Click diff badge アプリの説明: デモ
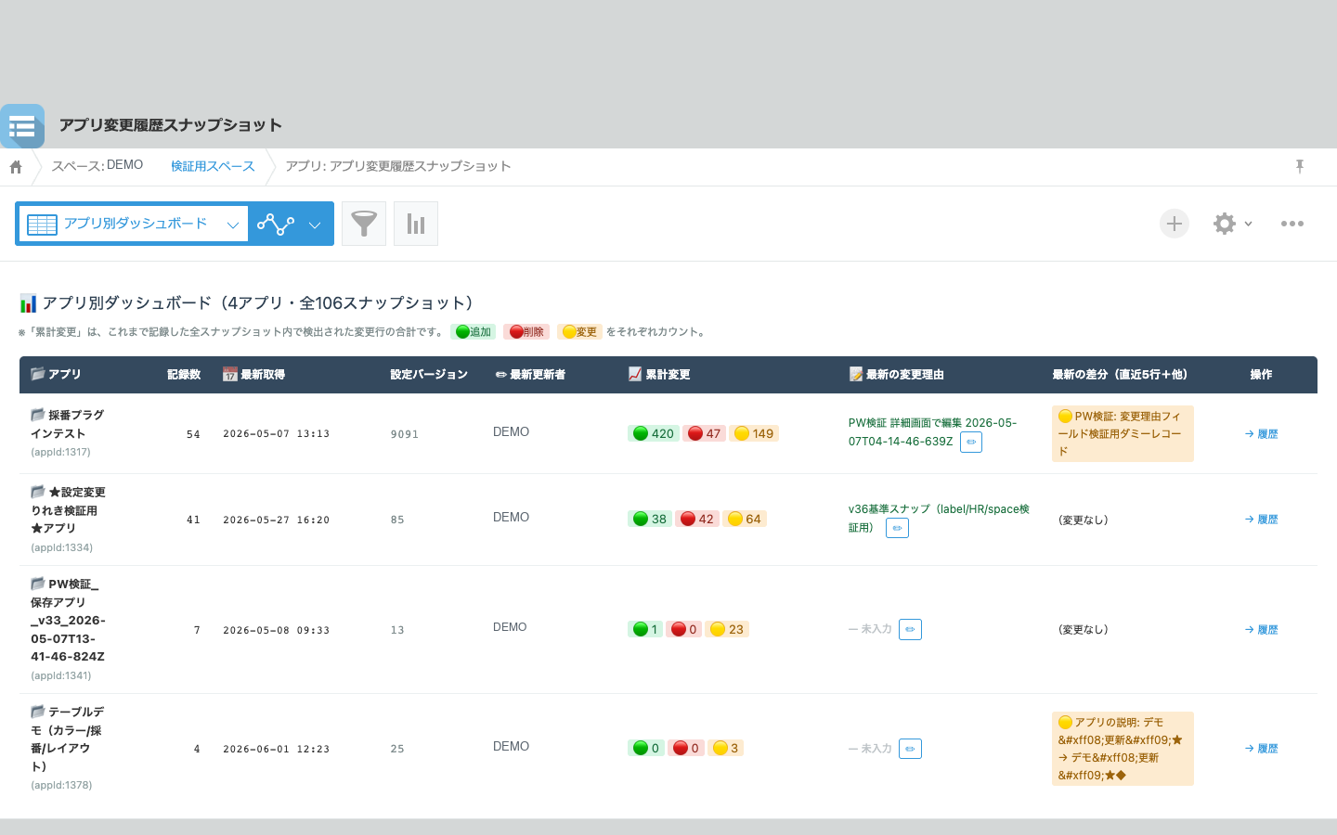 click(x=1123, y=749)
